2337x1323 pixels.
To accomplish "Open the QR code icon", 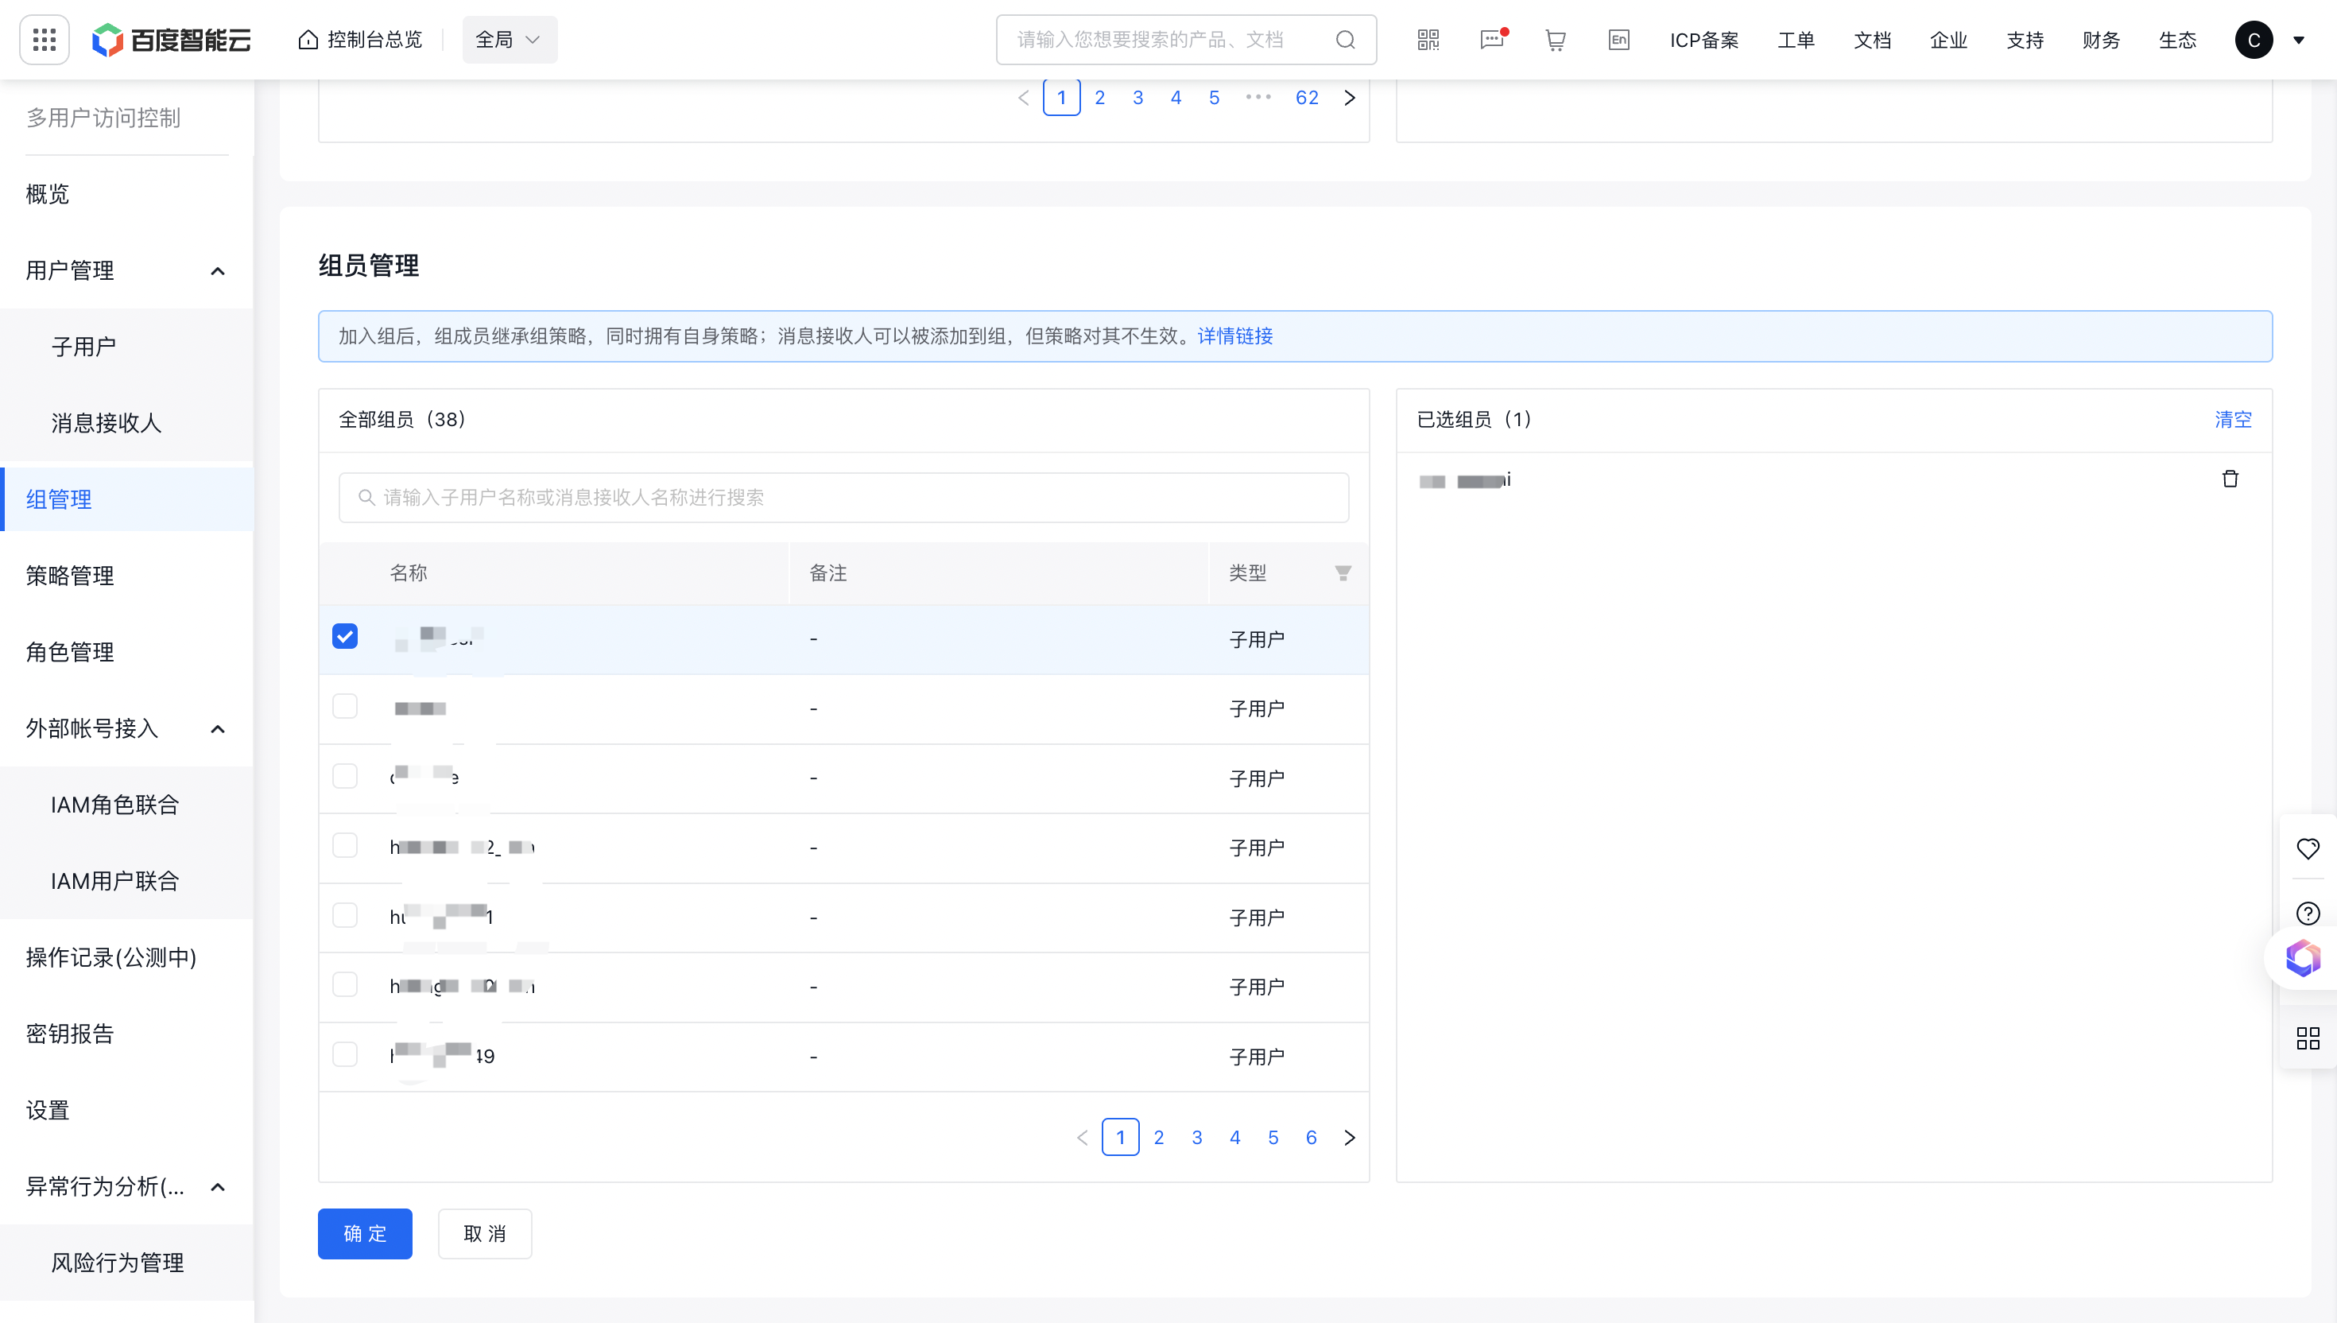I will coord(1428,40).
